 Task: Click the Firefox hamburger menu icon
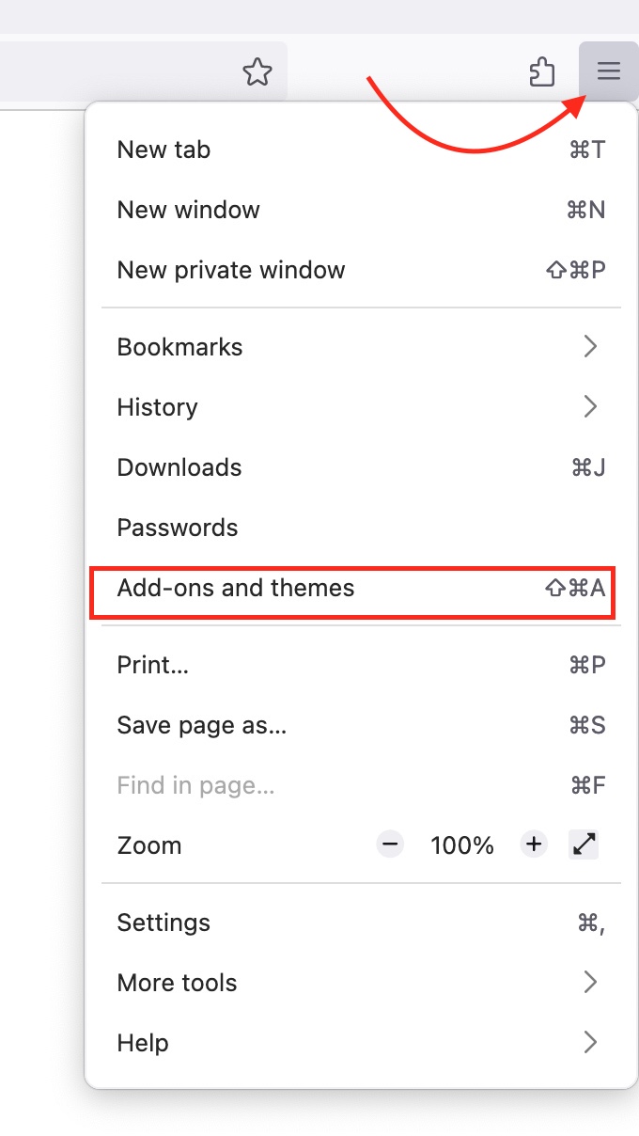point(608,71)
